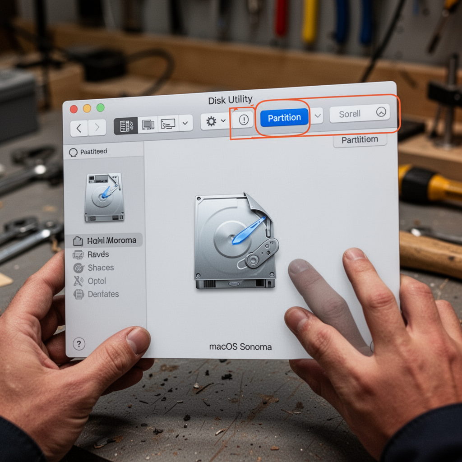Viewport: 462px width, 462px height.
Task: Click the bubble icon beside Peatiteed
Action: pyautogui.click(x=73, y=152)
